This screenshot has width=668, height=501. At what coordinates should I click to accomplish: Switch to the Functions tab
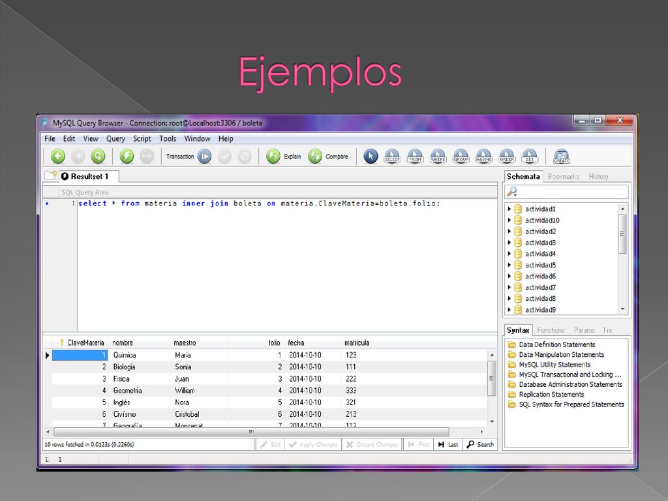[x=551, y=330]
